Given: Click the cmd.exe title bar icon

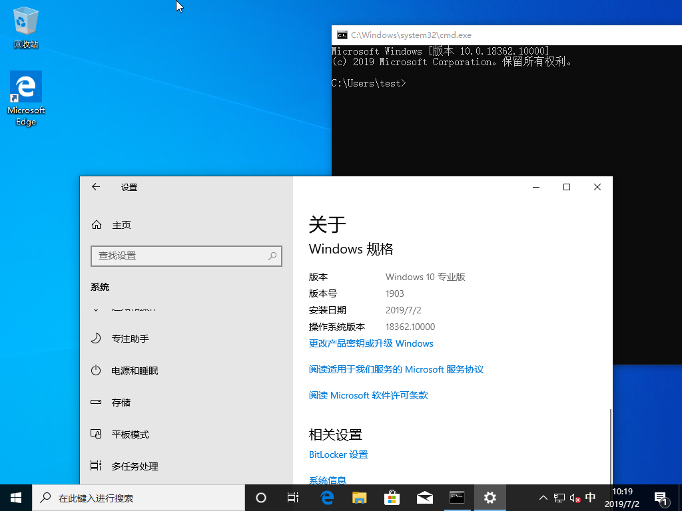Looking at the screenshot, I should tap(342, 35).
